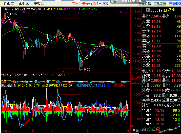Viewport: 181px width, 134px height.
Task: Click month 8 on the time axis
Action: pyautogui.click(x=109, y=131)
